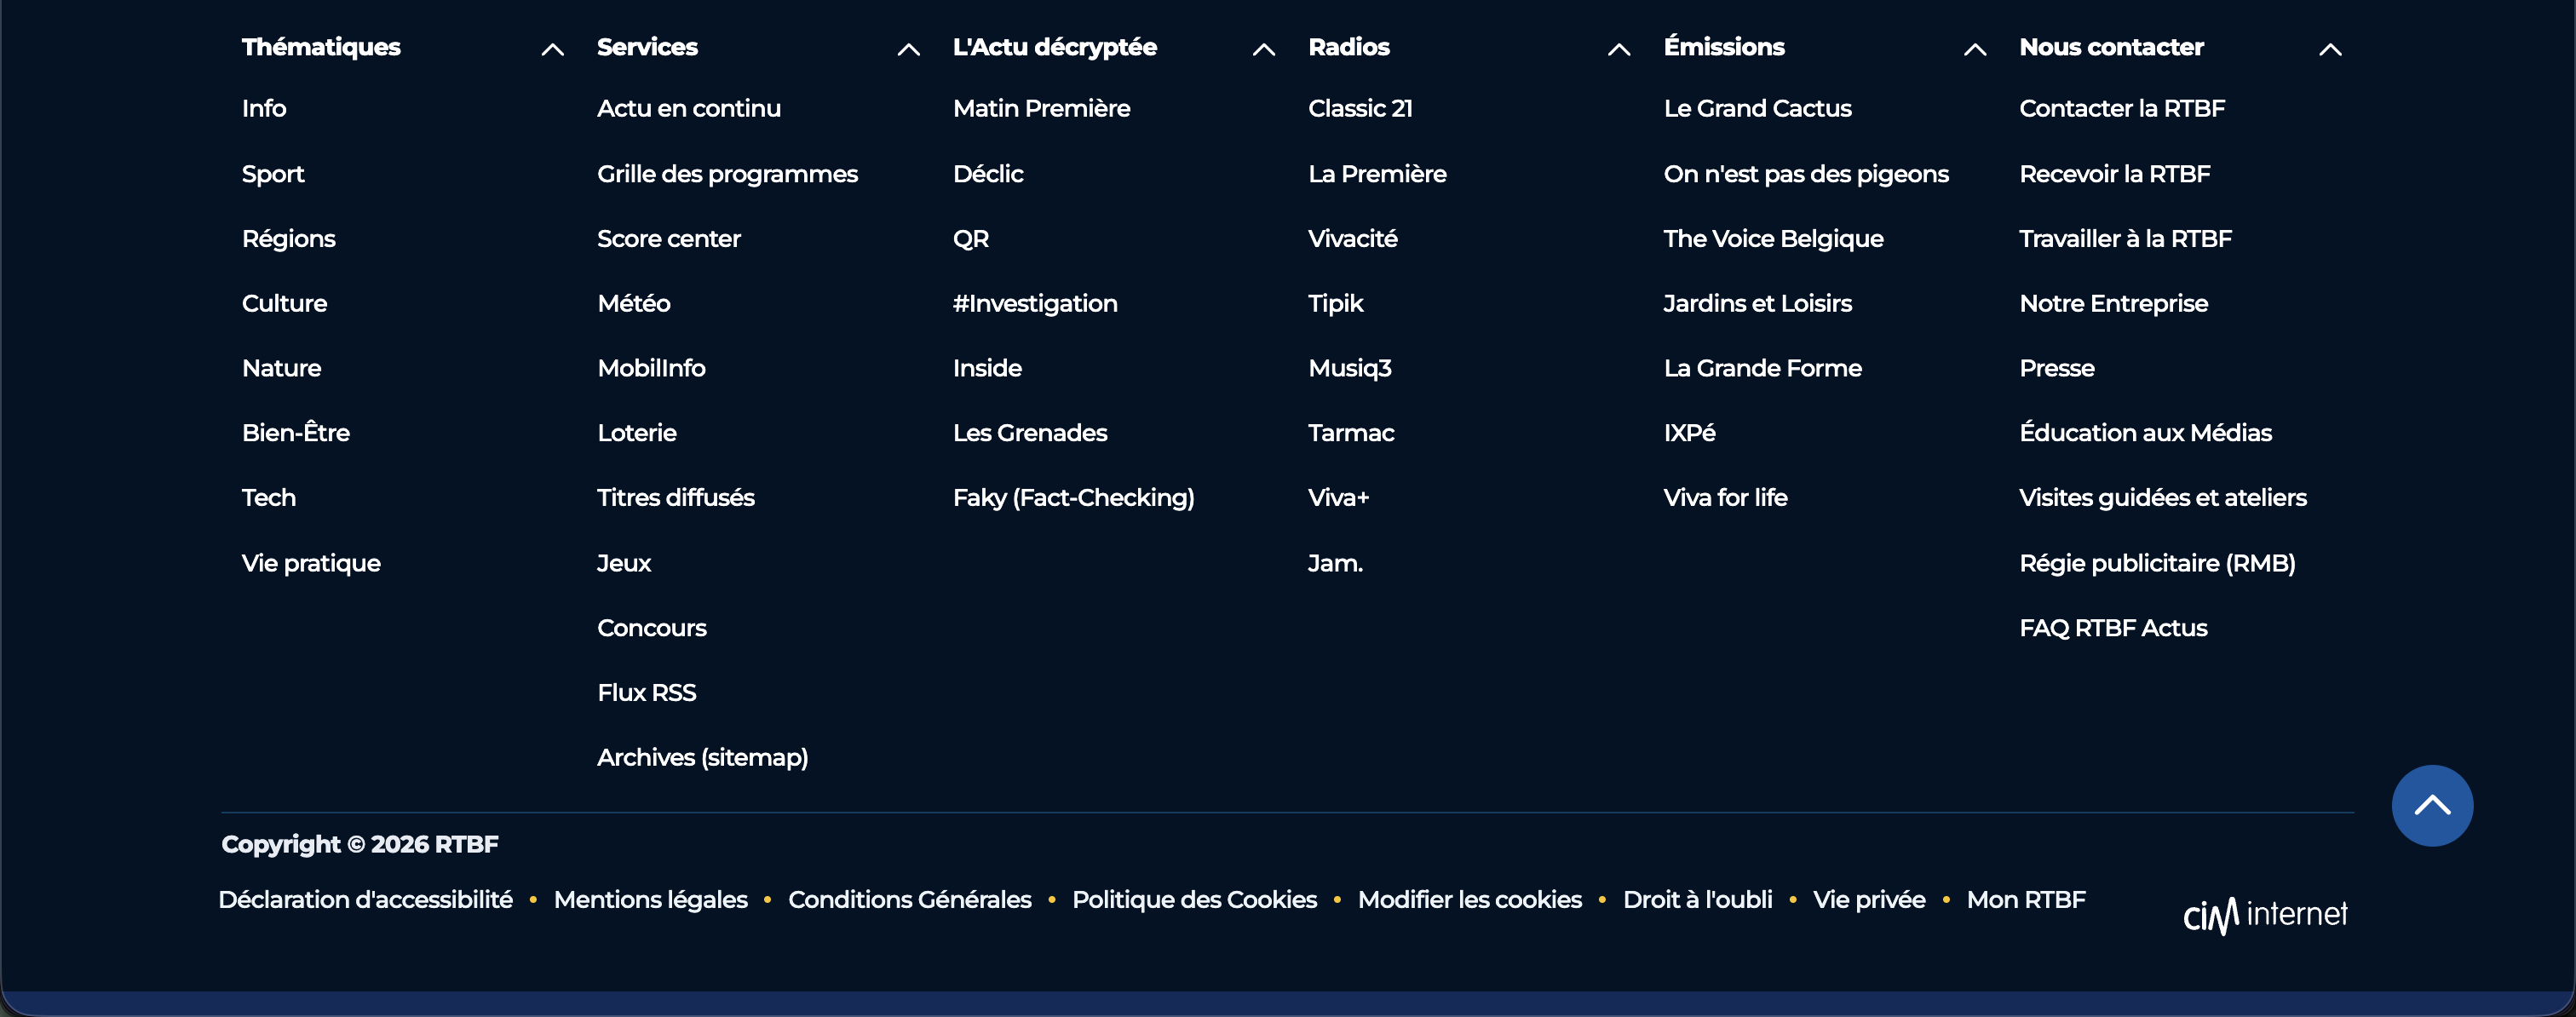
Task: Open Visites guidées et ateliers
Action: (x=2163, y=497)
